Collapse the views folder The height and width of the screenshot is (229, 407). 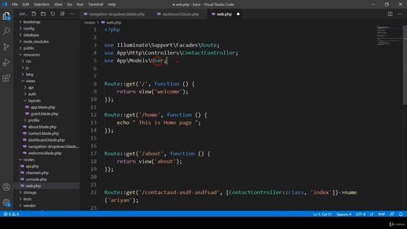[31, 81]
